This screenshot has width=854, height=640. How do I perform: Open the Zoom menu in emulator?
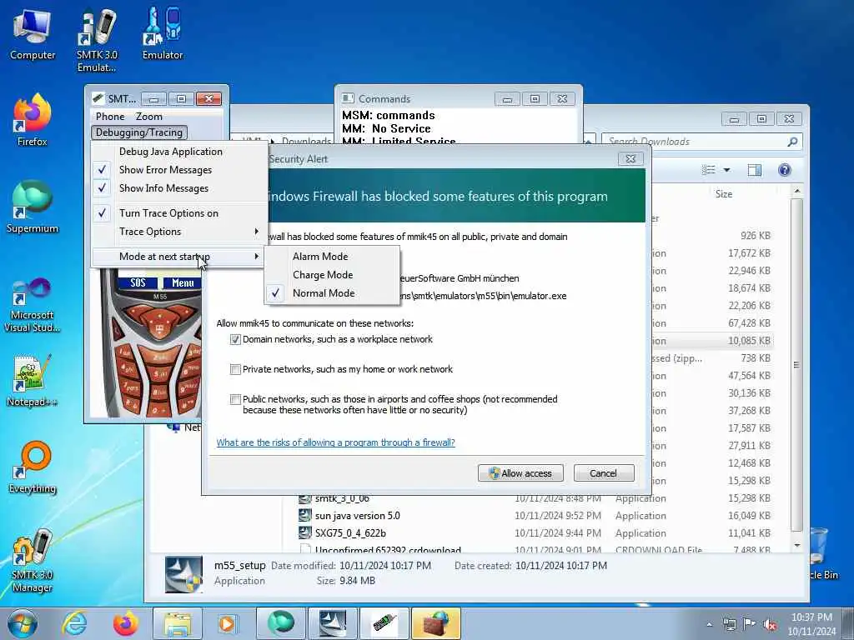coord(148,117)
